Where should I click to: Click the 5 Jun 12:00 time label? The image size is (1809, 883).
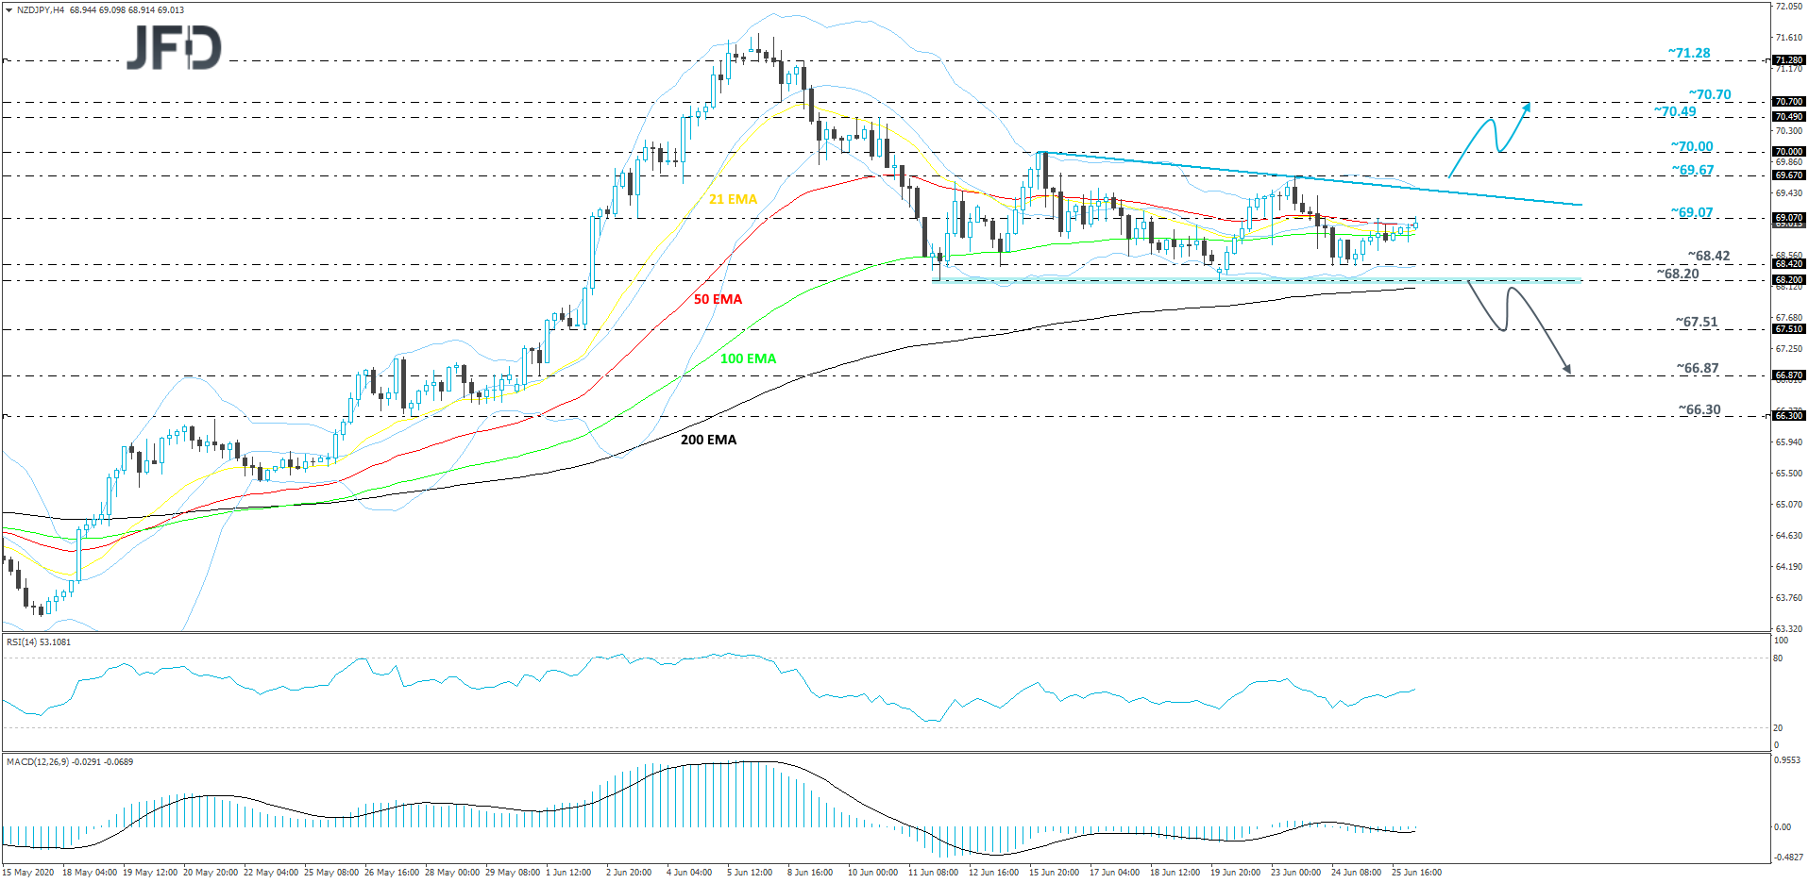(x=750, y=873)
